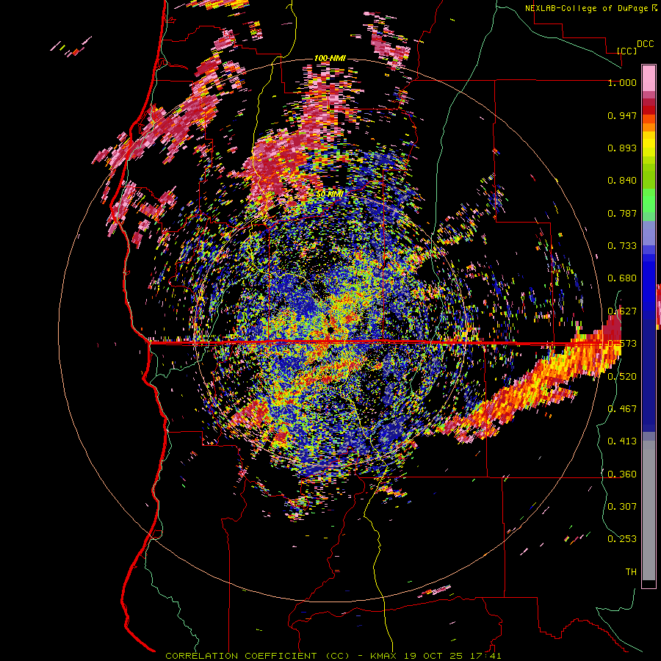This screenshot has width=661, height=661.
Task: Click the 0.680 scale value
Action: coord(622,278)
